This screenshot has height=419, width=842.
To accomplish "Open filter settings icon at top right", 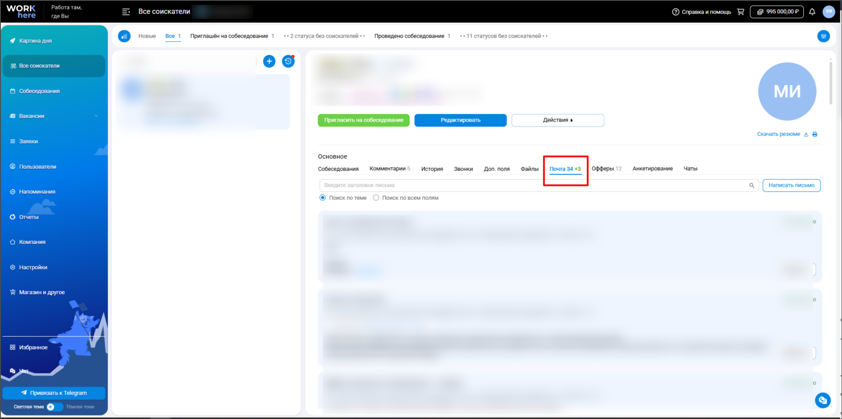I will click(x=824, y=36).
